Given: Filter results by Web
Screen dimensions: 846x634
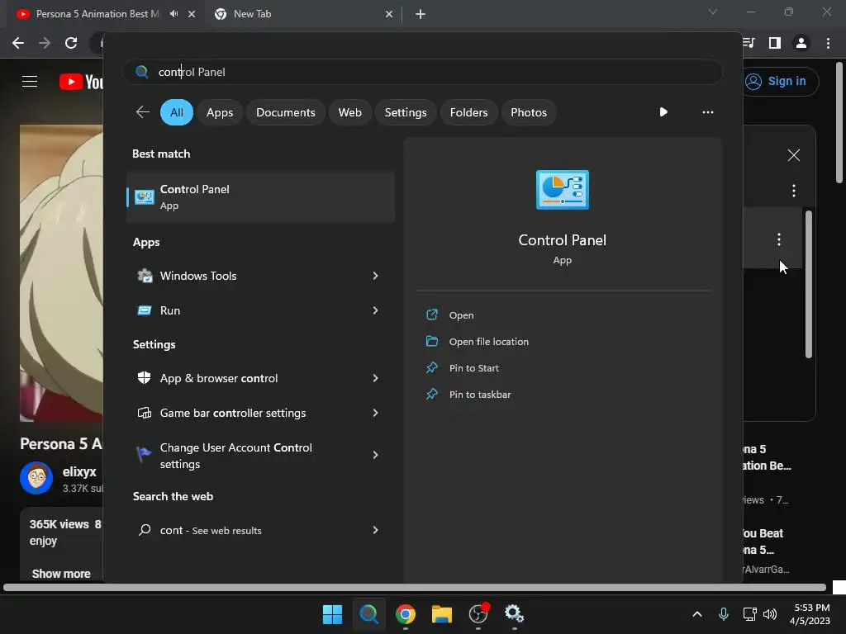Looking at the screenshot, I should 349,112.
